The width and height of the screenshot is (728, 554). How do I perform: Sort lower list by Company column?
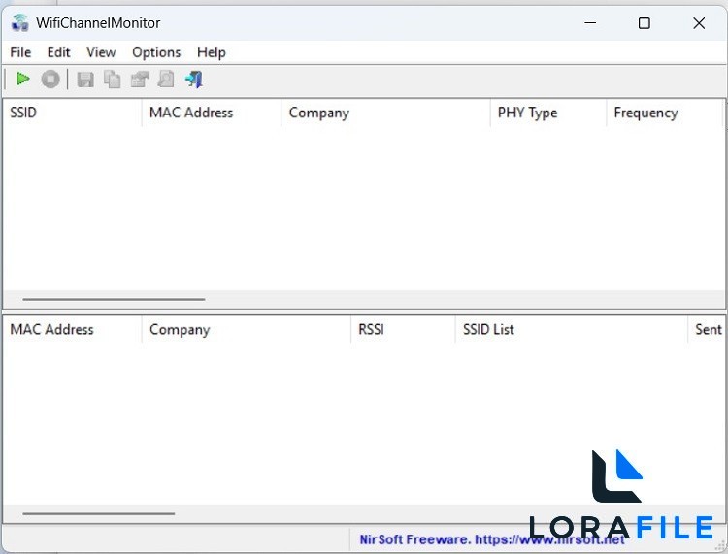coord(247,330)
